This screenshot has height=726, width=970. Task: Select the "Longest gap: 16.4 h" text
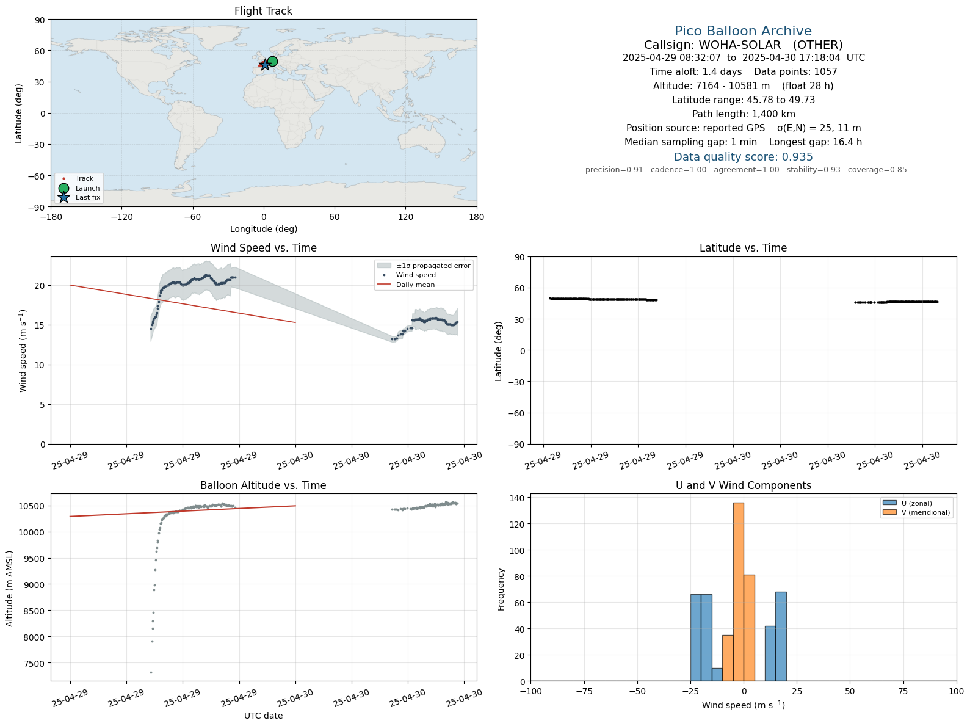816,142
